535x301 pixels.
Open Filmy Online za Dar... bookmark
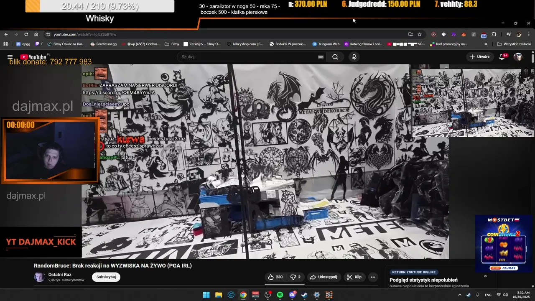66,44
